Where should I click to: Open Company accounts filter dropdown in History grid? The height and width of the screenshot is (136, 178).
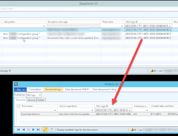pyautogui.click(x=147, y=110)
